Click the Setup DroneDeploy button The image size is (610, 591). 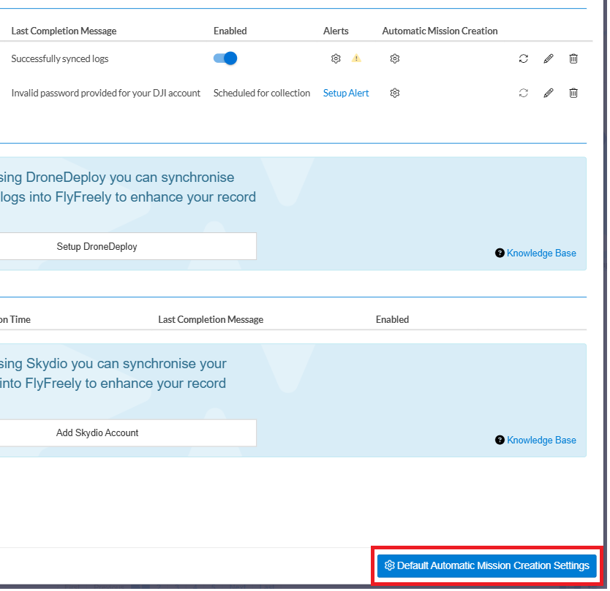point(97,246)
